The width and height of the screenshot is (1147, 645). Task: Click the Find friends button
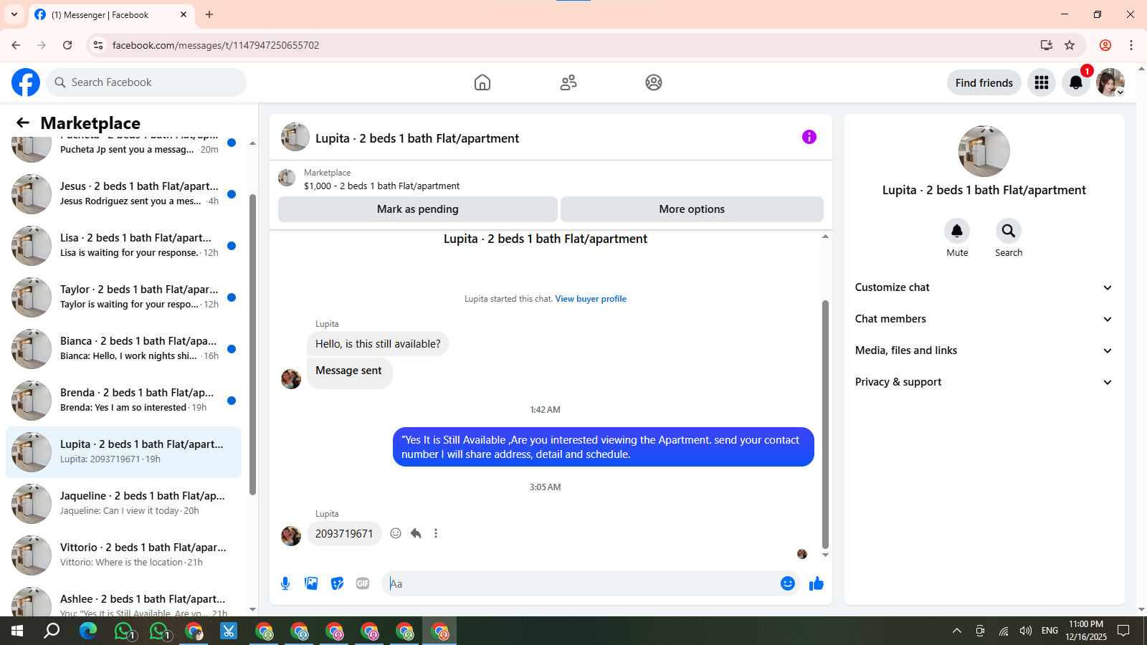pyautogui.click(x=984, y=82)
